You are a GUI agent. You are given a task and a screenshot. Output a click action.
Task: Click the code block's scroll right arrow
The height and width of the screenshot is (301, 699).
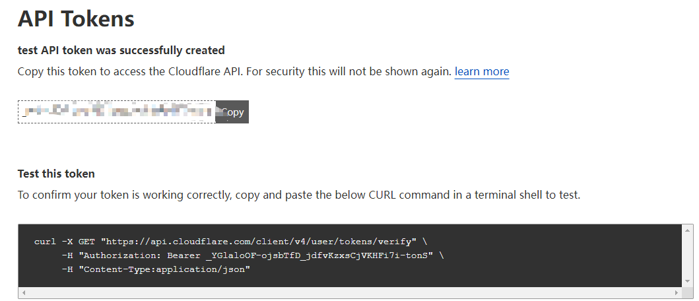tap(676, 292)
